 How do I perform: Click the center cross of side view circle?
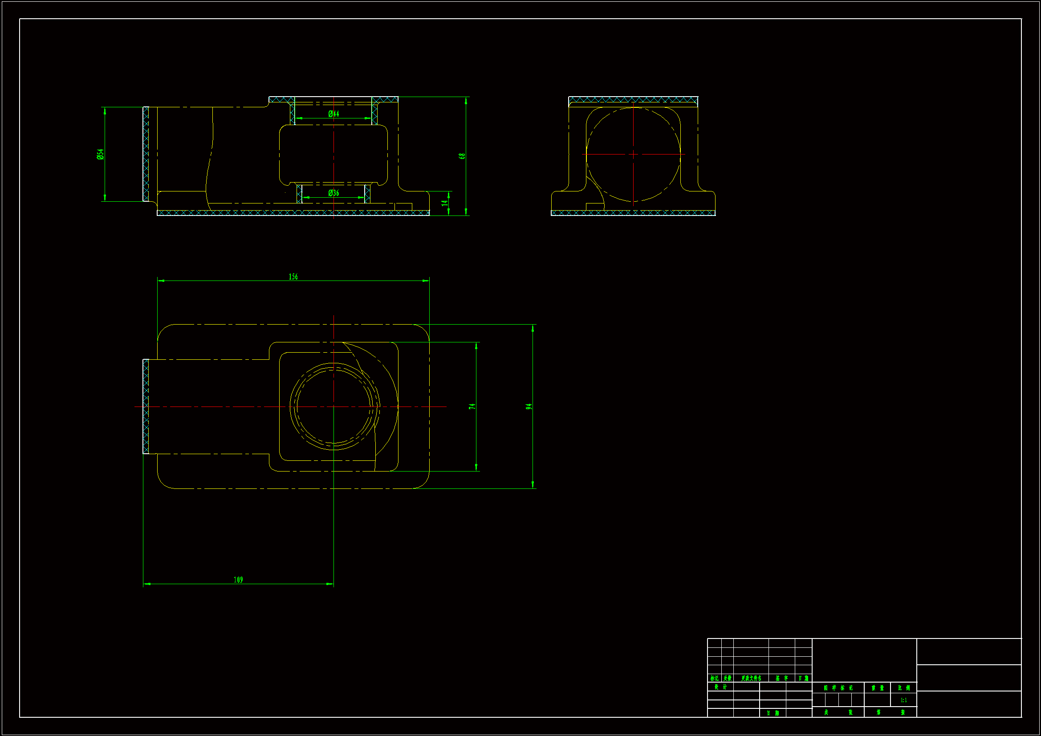pyautogui.click(x=634, y=155)
